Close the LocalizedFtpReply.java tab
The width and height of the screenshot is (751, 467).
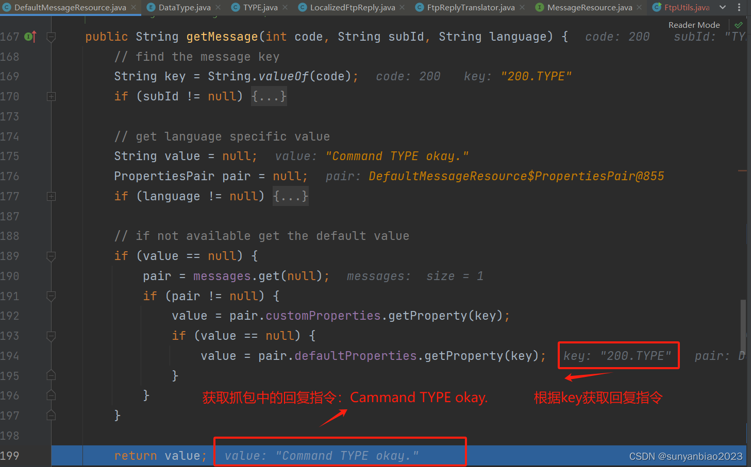click(x=402, y=7)
